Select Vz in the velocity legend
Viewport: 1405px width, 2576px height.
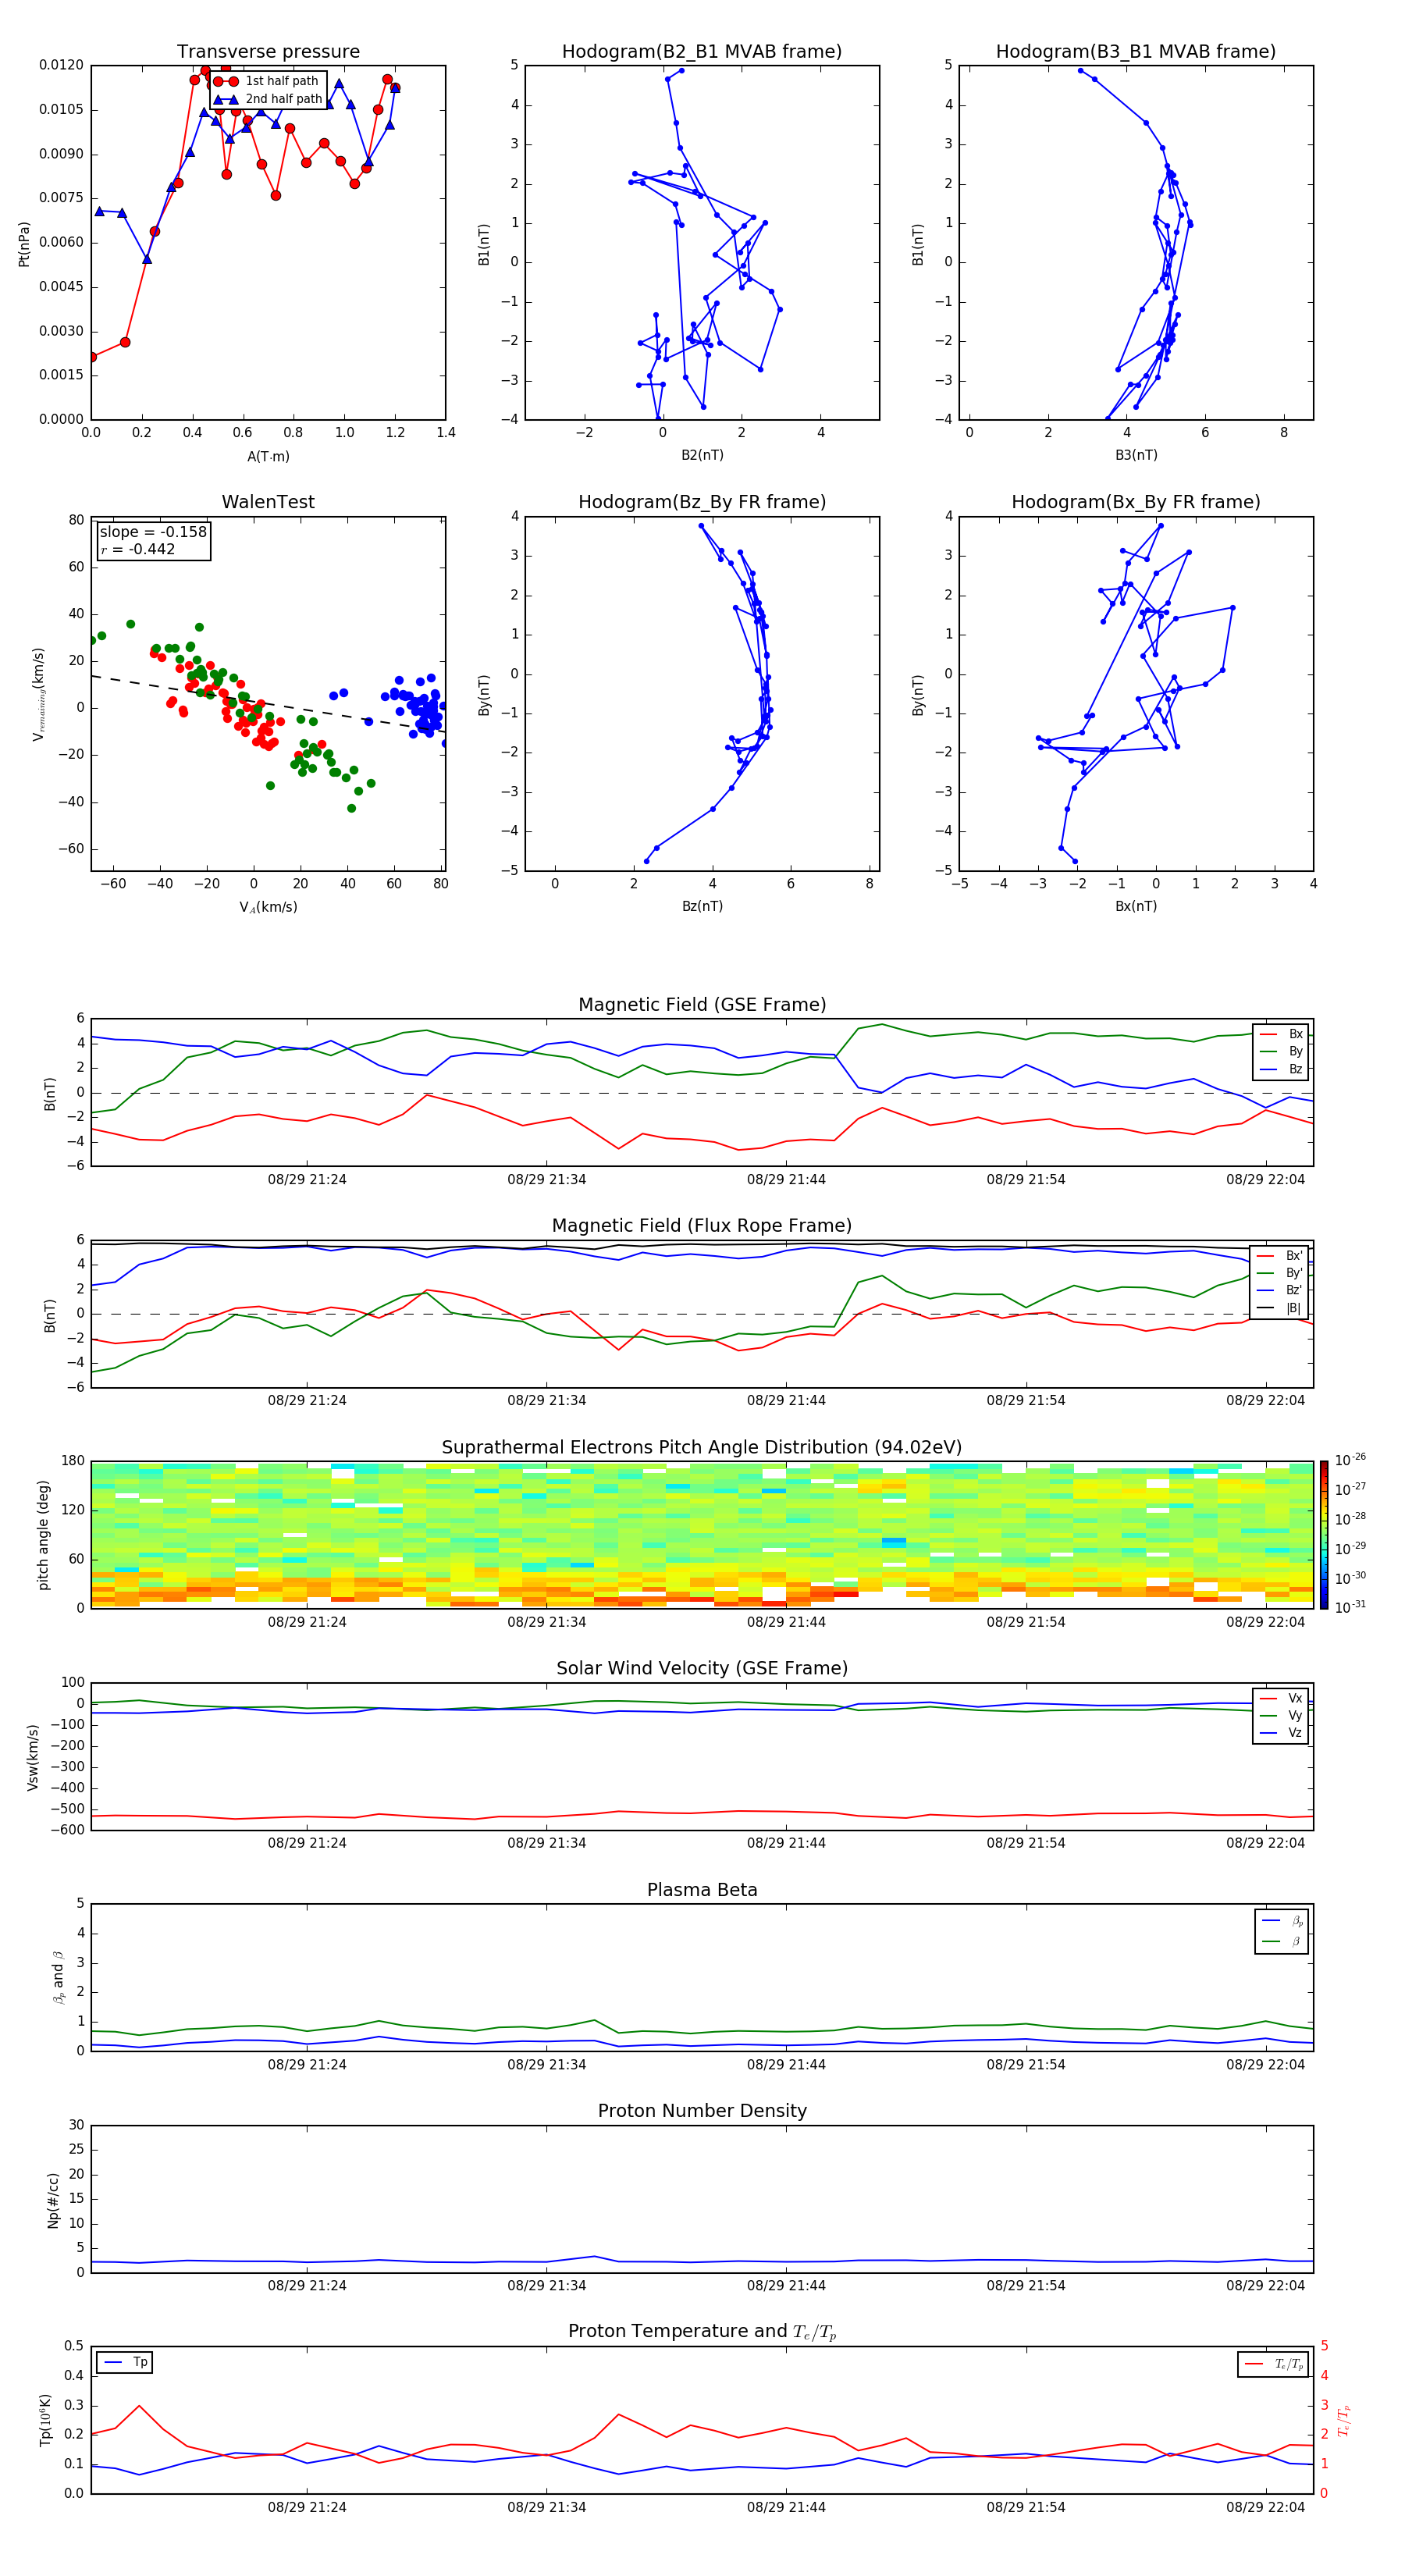tap(1281, 1732)
